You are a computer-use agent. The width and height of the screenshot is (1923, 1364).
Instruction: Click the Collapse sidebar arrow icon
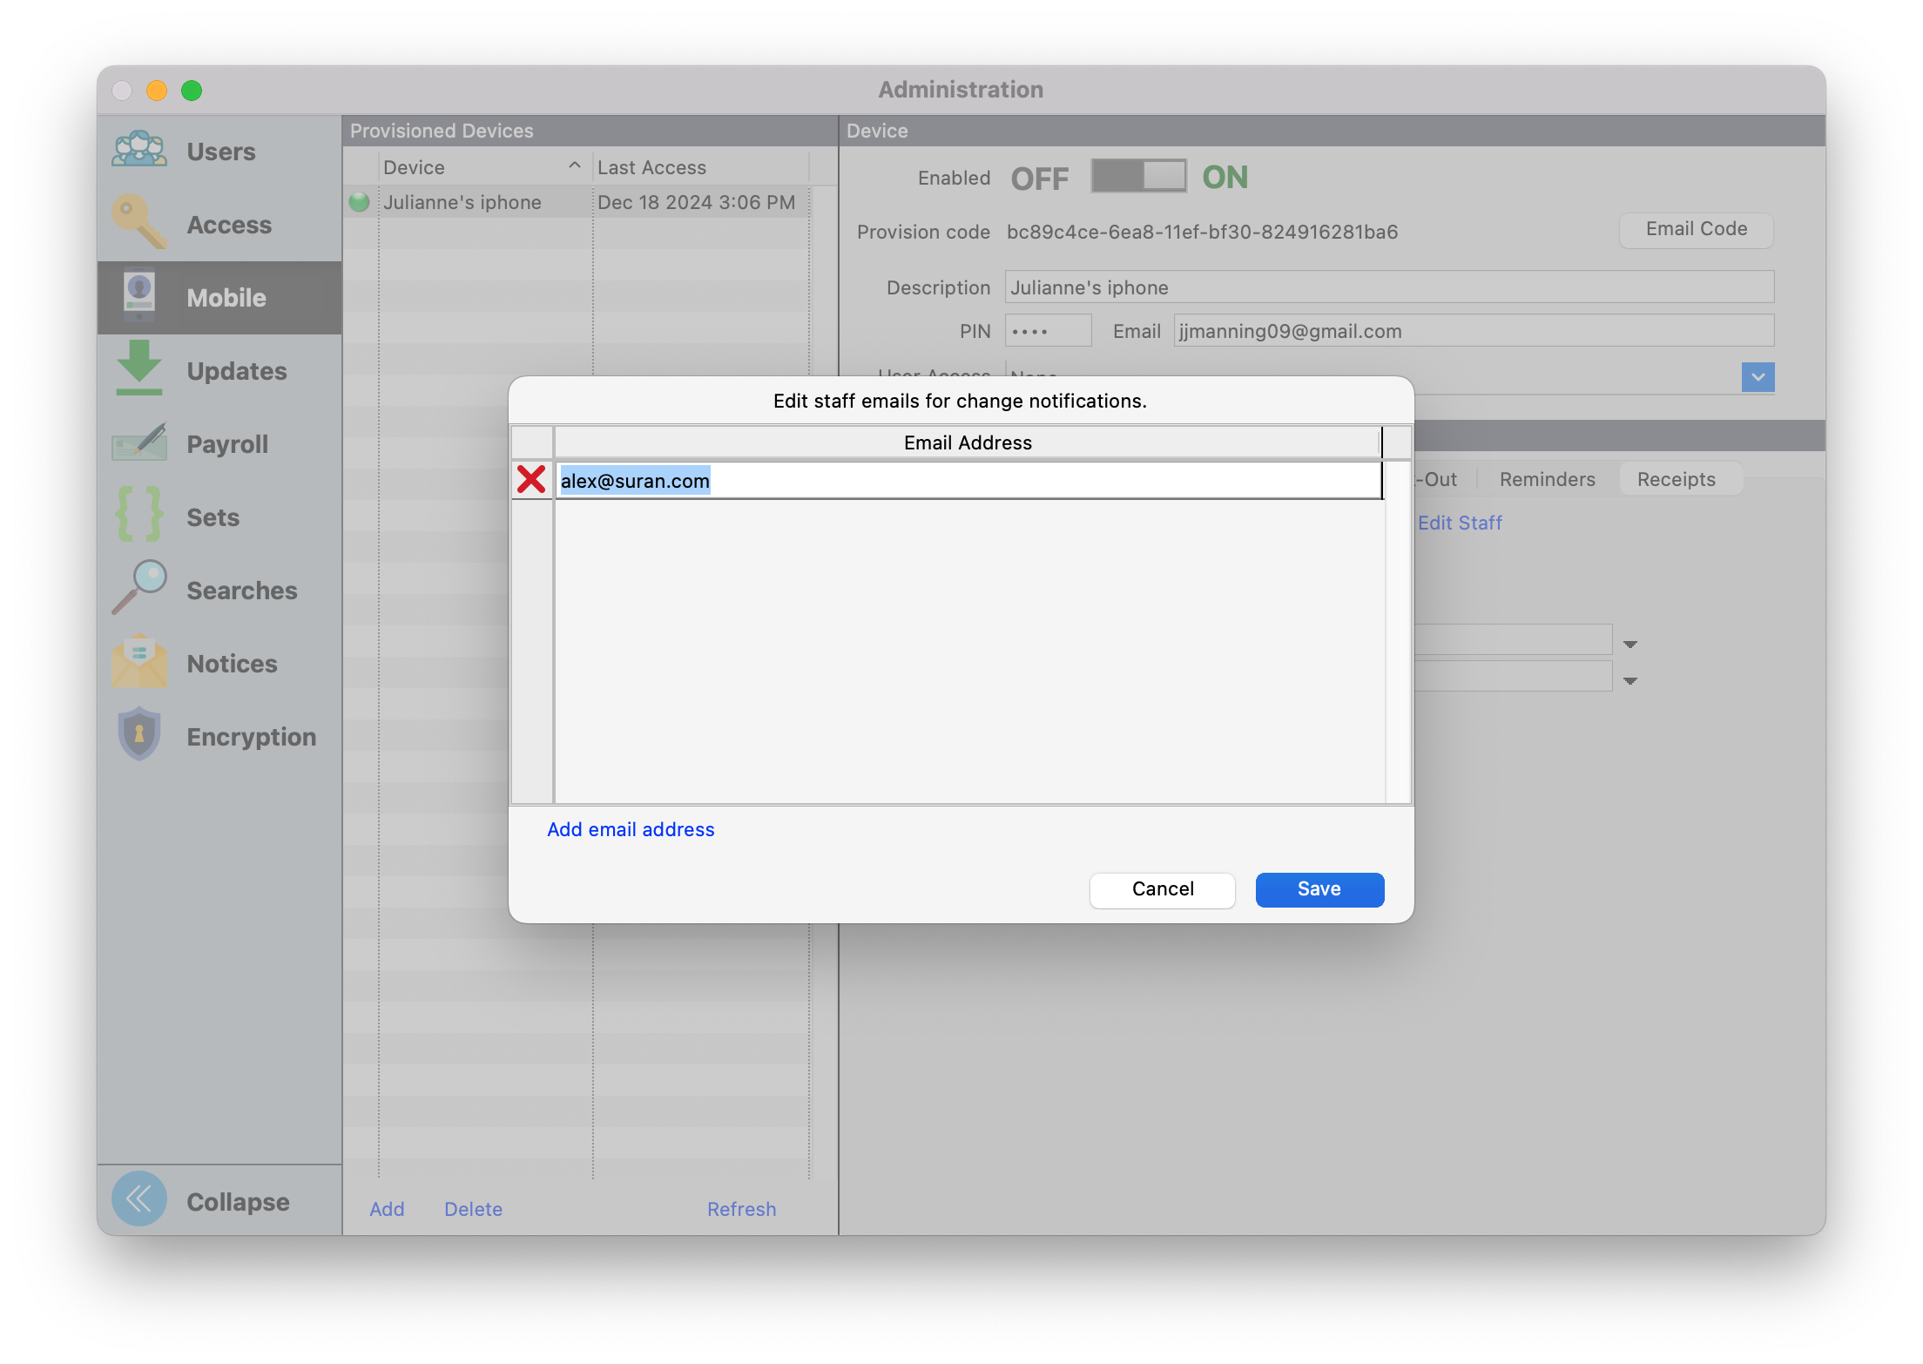point(139,1199)
